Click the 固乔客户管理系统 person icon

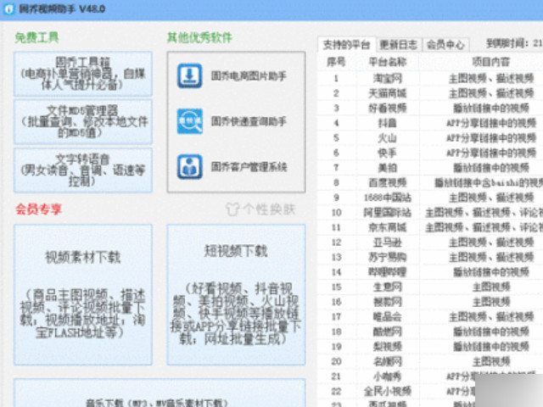[190, 167]
